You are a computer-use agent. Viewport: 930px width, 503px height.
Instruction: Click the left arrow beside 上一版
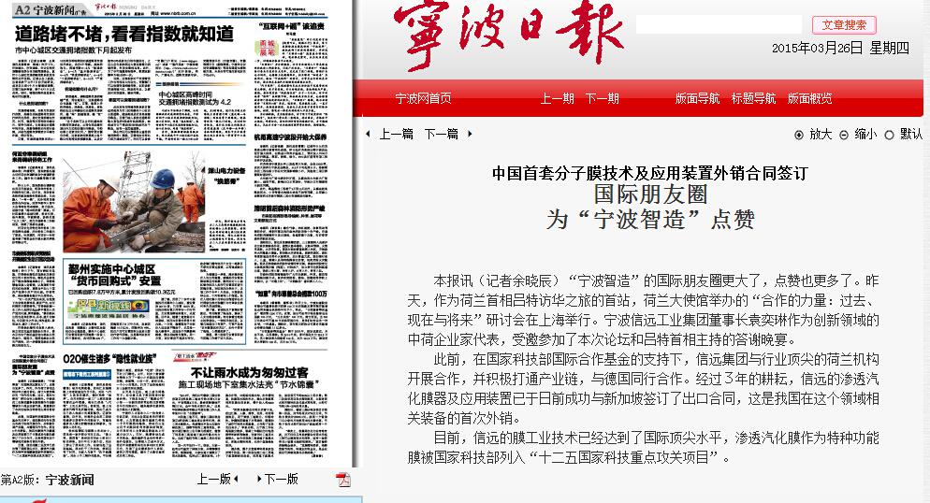[x=236, y=479]
